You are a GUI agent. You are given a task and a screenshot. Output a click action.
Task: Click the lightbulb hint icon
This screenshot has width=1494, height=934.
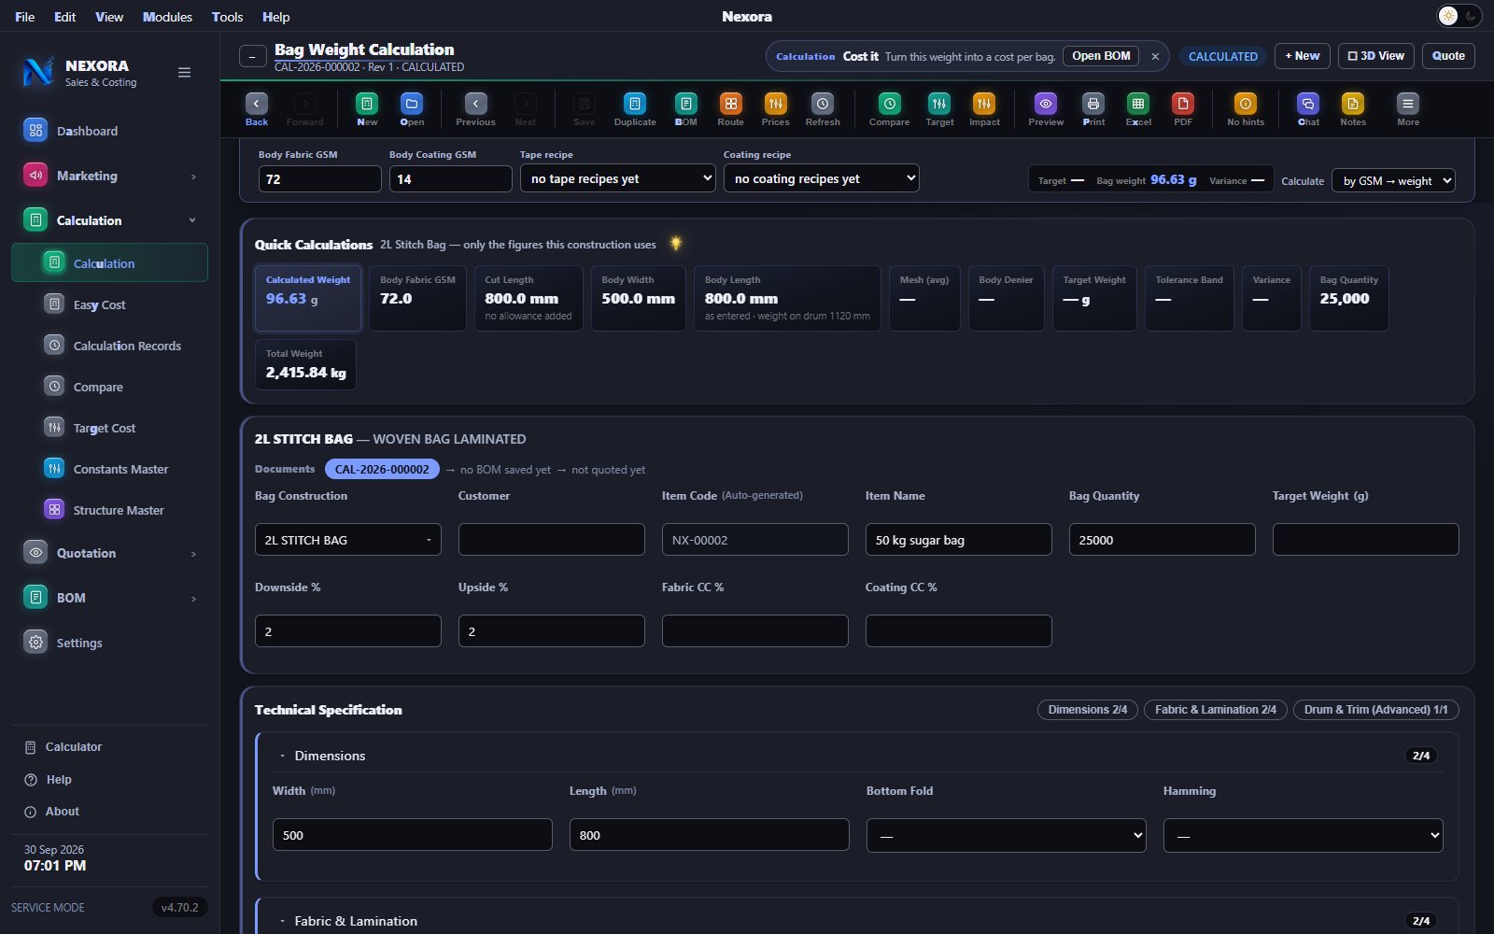676,244
